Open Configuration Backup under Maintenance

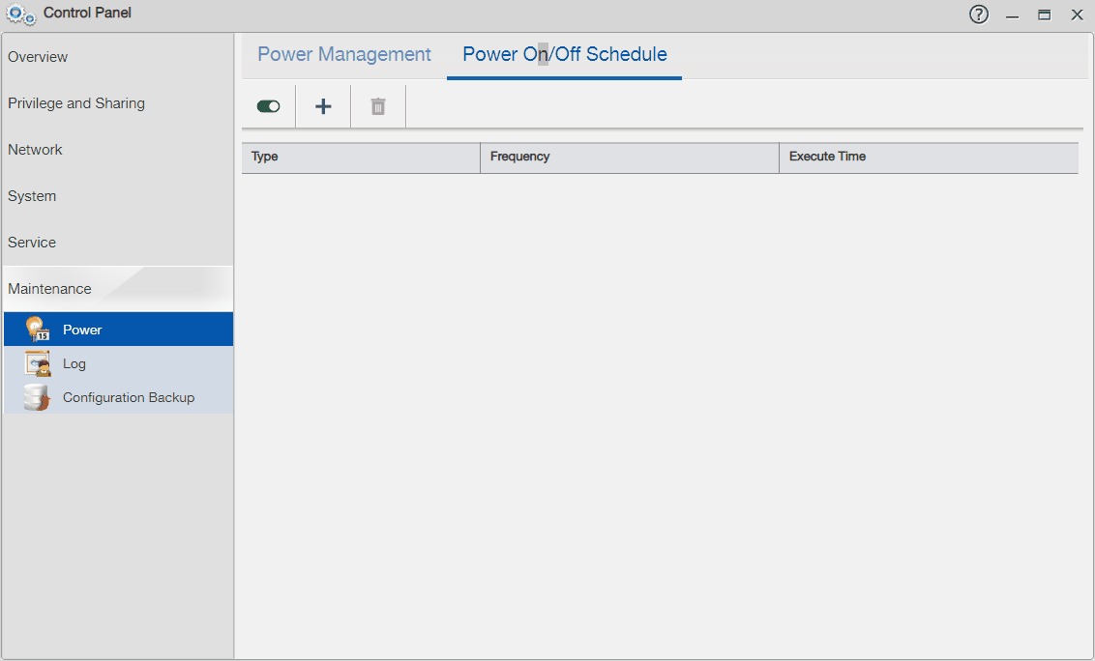tap(118, 397)
